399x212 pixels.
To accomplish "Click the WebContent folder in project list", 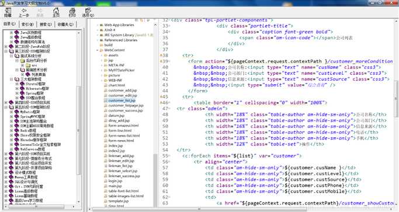I will tap(115, 50).
